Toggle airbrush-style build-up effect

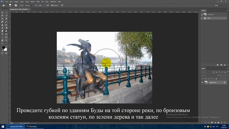point(48,5)
